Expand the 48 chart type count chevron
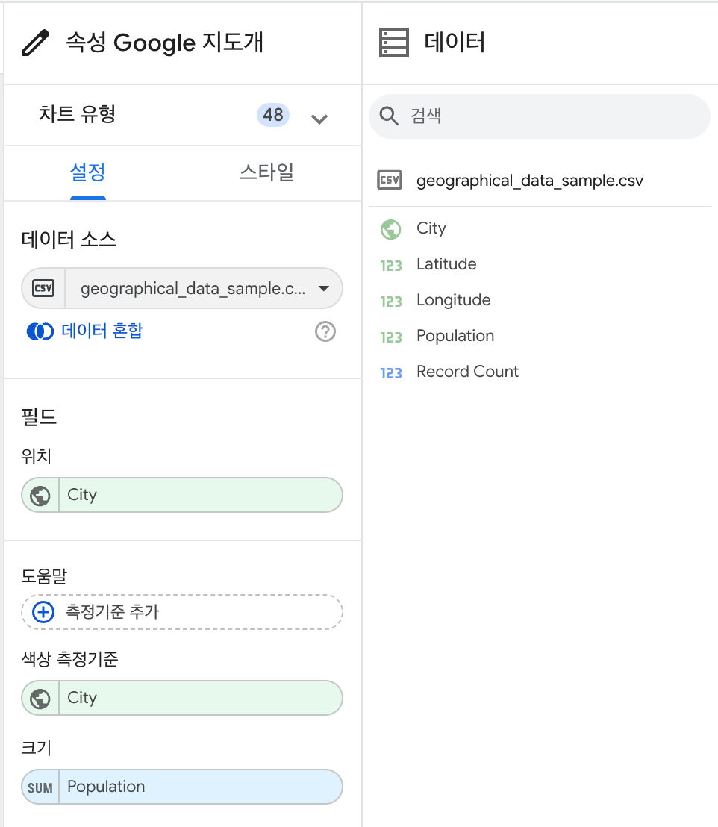This screenshot has height=827, width=718. (x=319, y=117)
